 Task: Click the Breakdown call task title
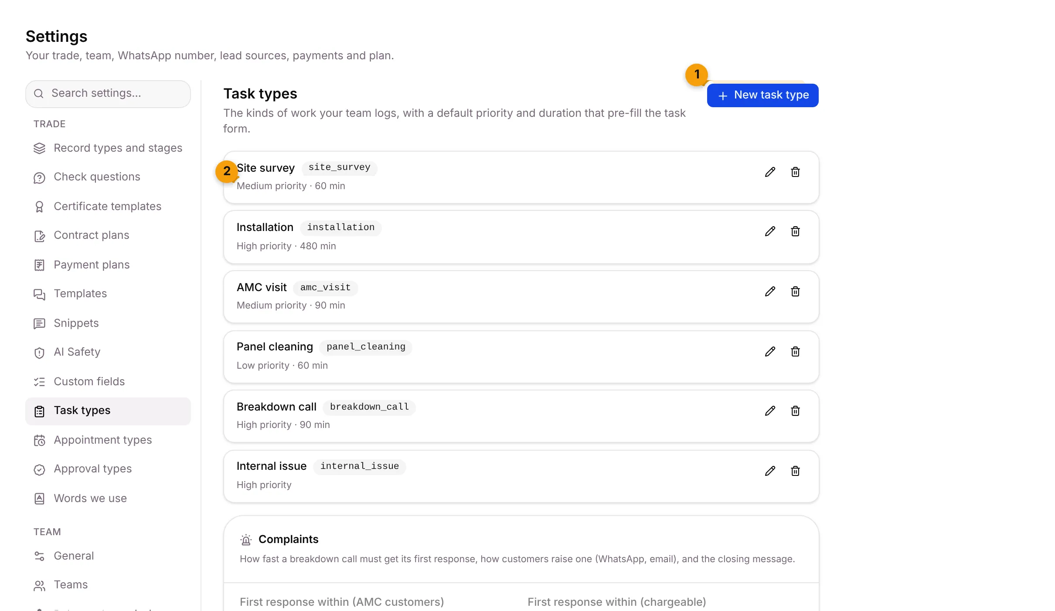(x=276, y=407)
